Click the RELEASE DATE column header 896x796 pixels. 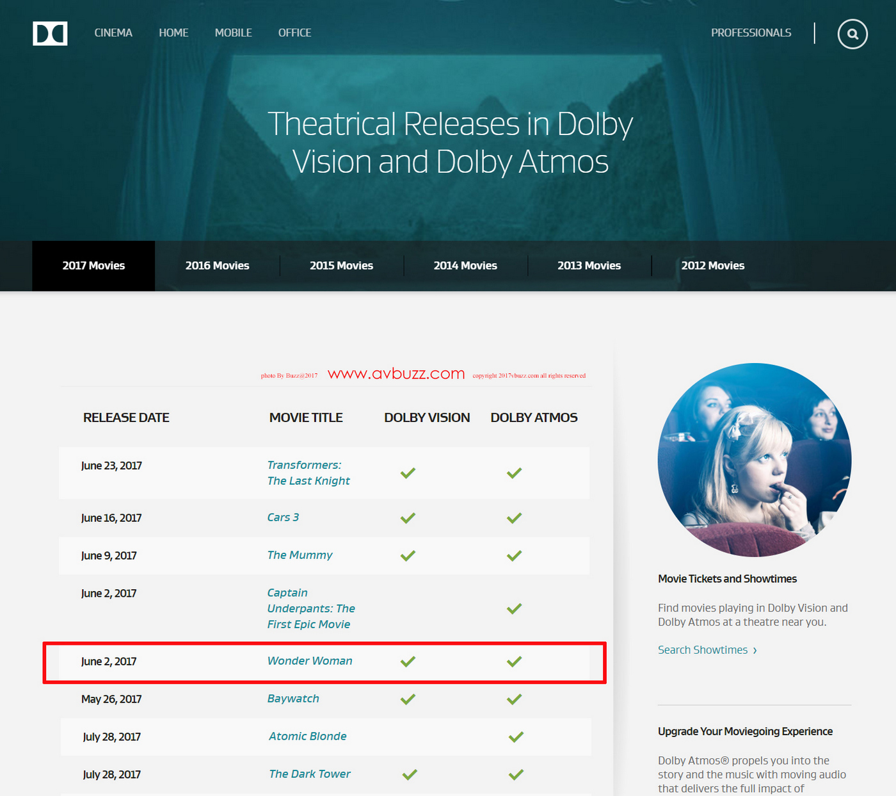[x=126, y=418]
